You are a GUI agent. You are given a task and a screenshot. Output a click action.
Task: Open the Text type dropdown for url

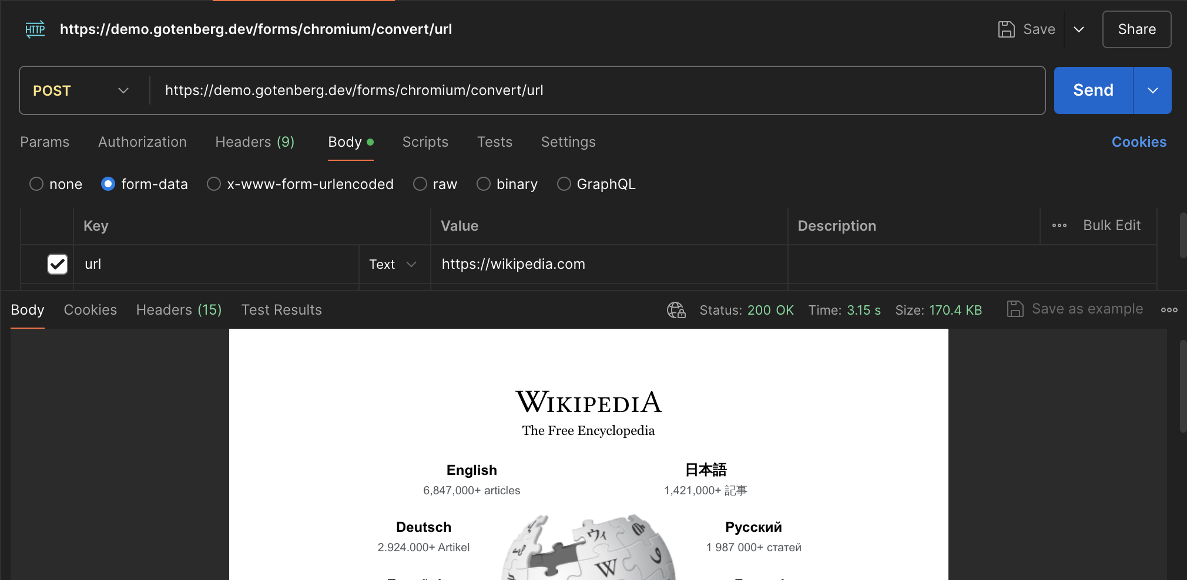393,264
